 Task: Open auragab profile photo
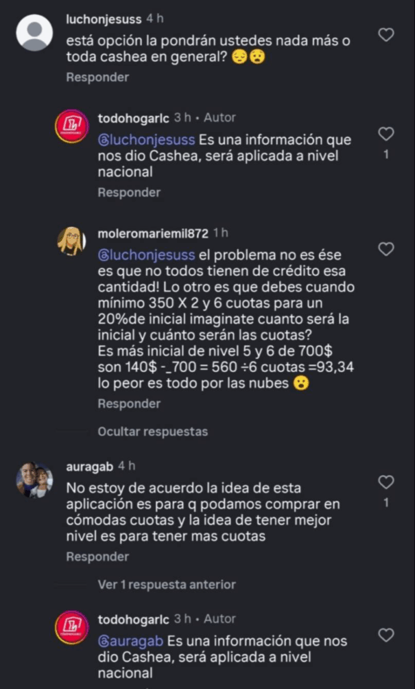click(x=34, y=480)
